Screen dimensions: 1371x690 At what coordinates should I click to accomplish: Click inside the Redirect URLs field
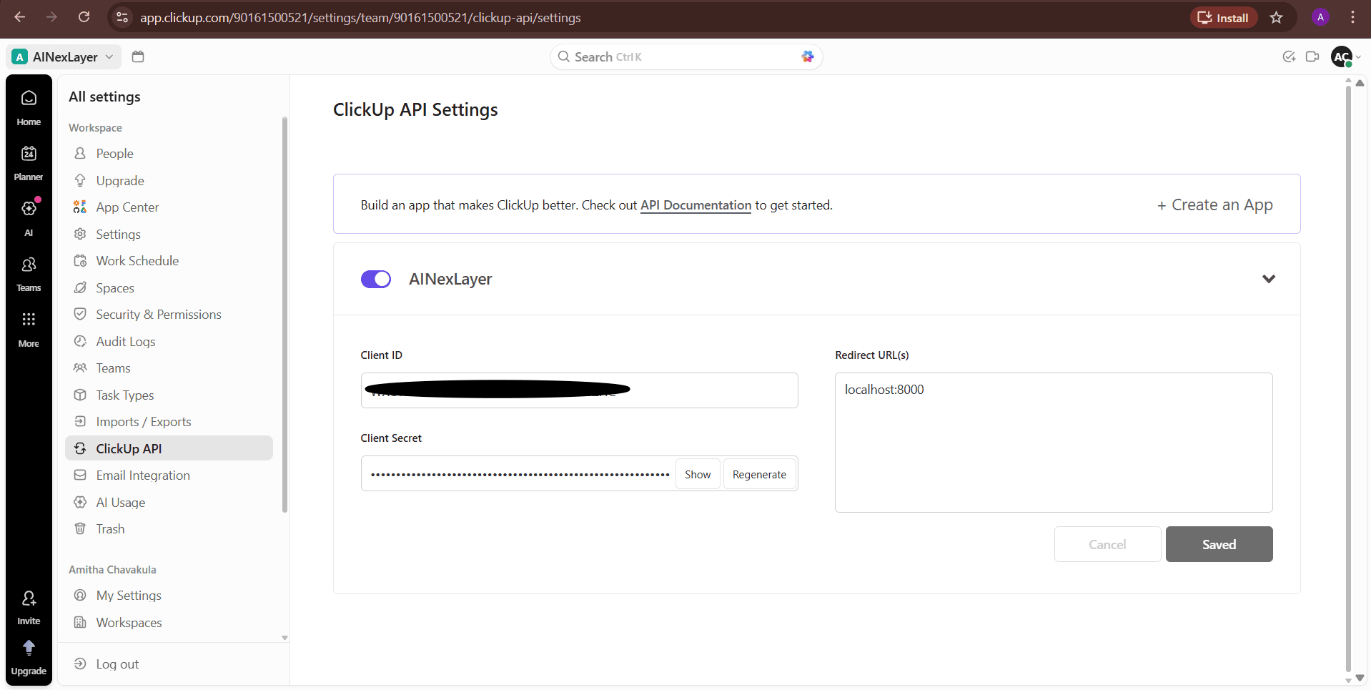click(x=1052, y=443)
